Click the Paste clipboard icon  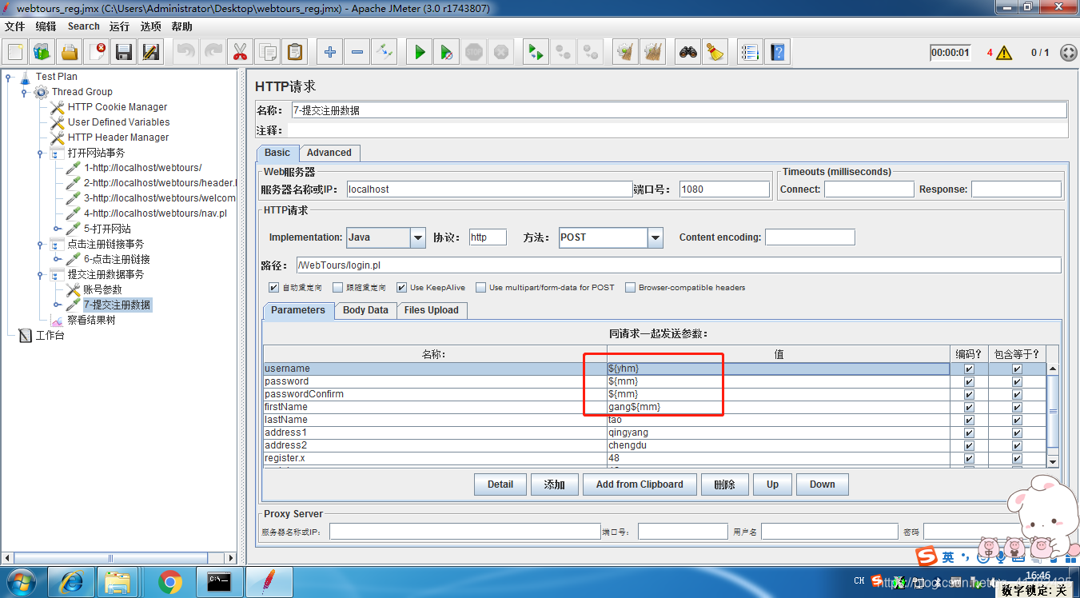click(x=295, y=53)
